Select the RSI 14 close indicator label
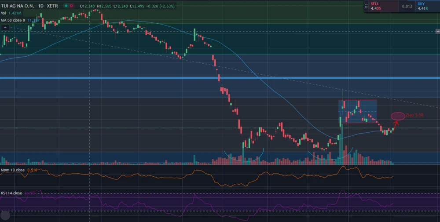 tap(11, 193)
